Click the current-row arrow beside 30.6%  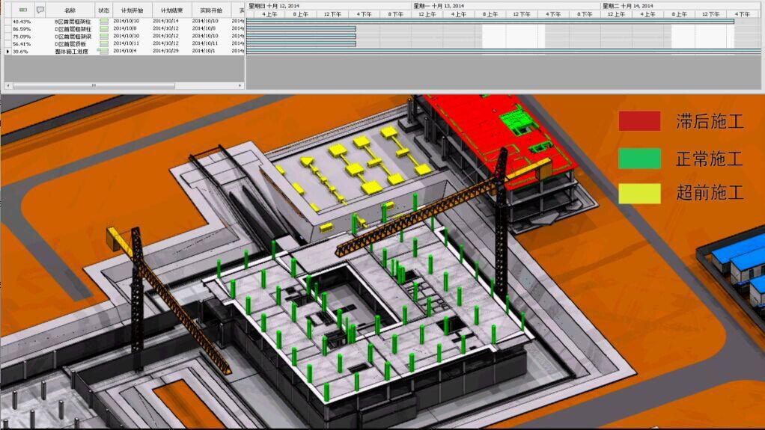point(7,51)
